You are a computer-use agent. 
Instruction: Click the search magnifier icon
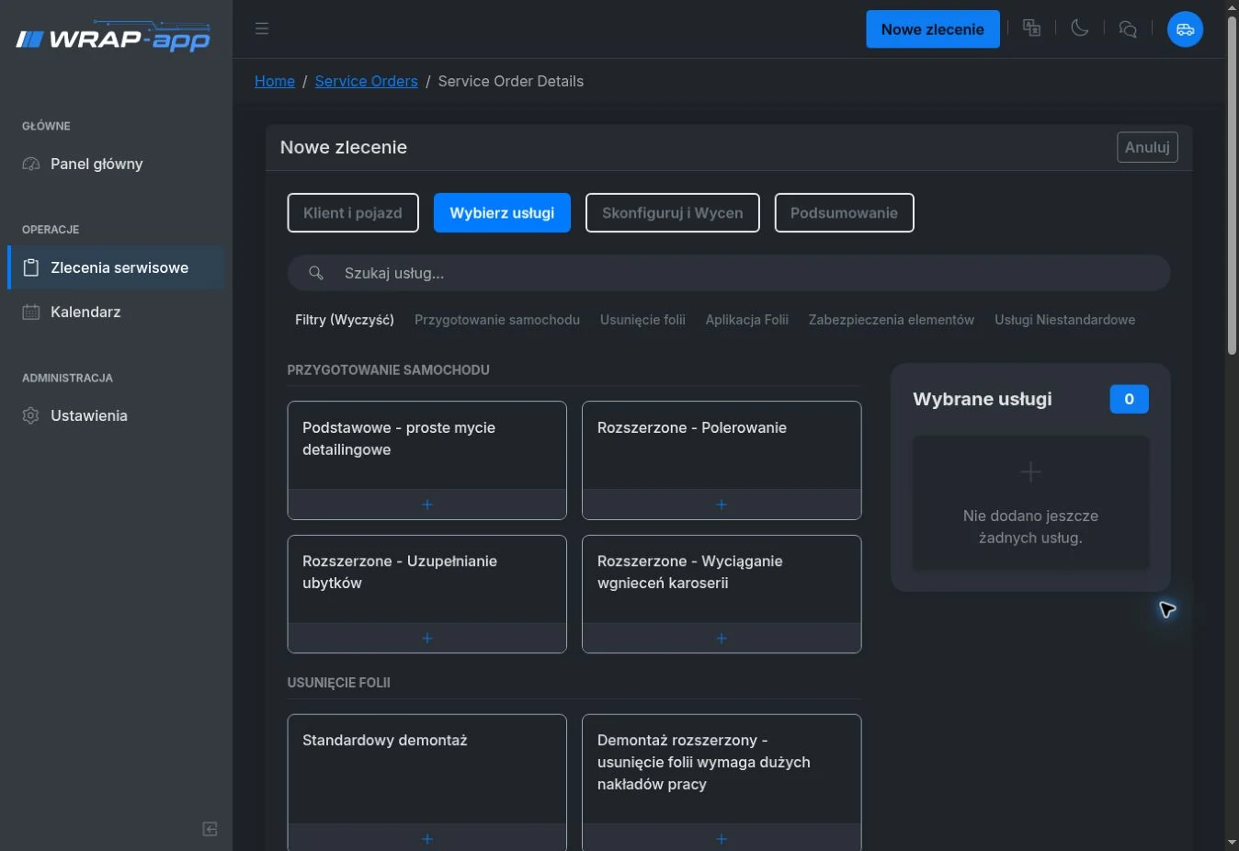tap(315, 273)
